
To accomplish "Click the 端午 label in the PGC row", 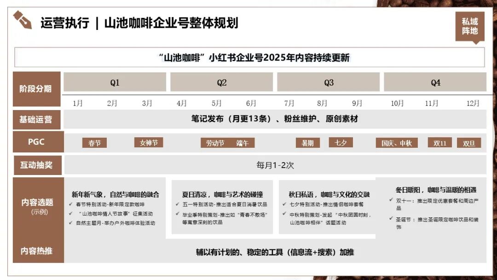I will (242, 143).
